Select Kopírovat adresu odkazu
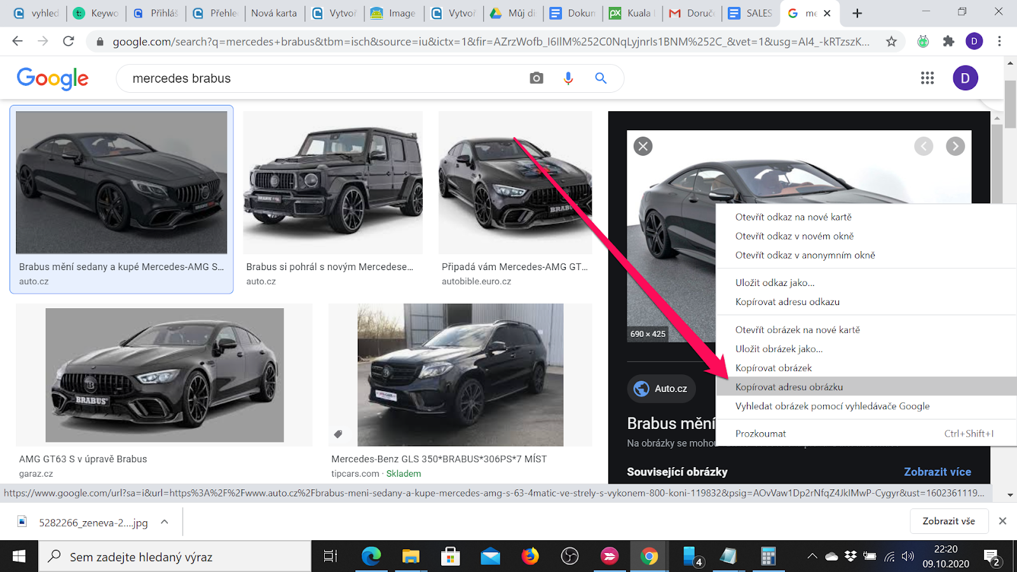Screen dimensions: 1017x572 click(866, 302)
